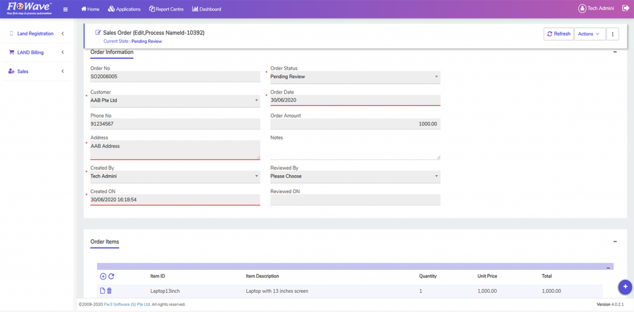Click the FloWave logo
This screenshot has width=634, height=312.
click(x=29, y=9)
